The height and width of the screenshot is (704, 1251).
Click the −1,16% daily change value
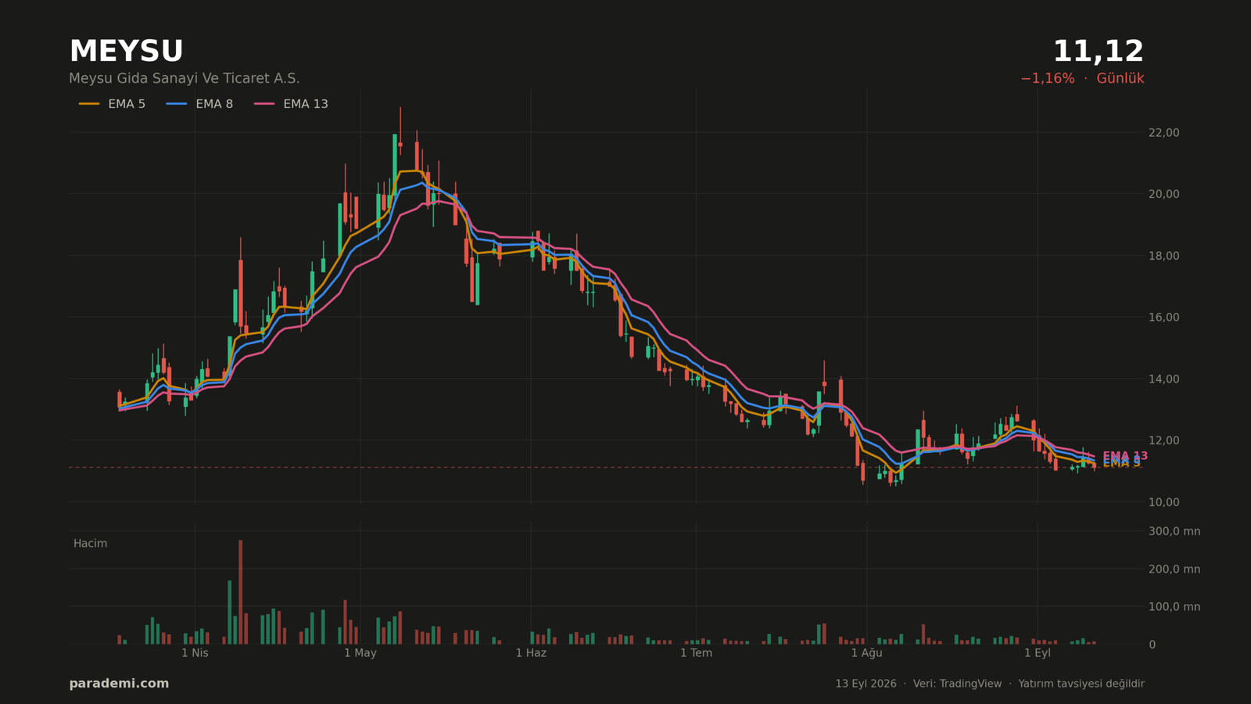[1047, 79]
